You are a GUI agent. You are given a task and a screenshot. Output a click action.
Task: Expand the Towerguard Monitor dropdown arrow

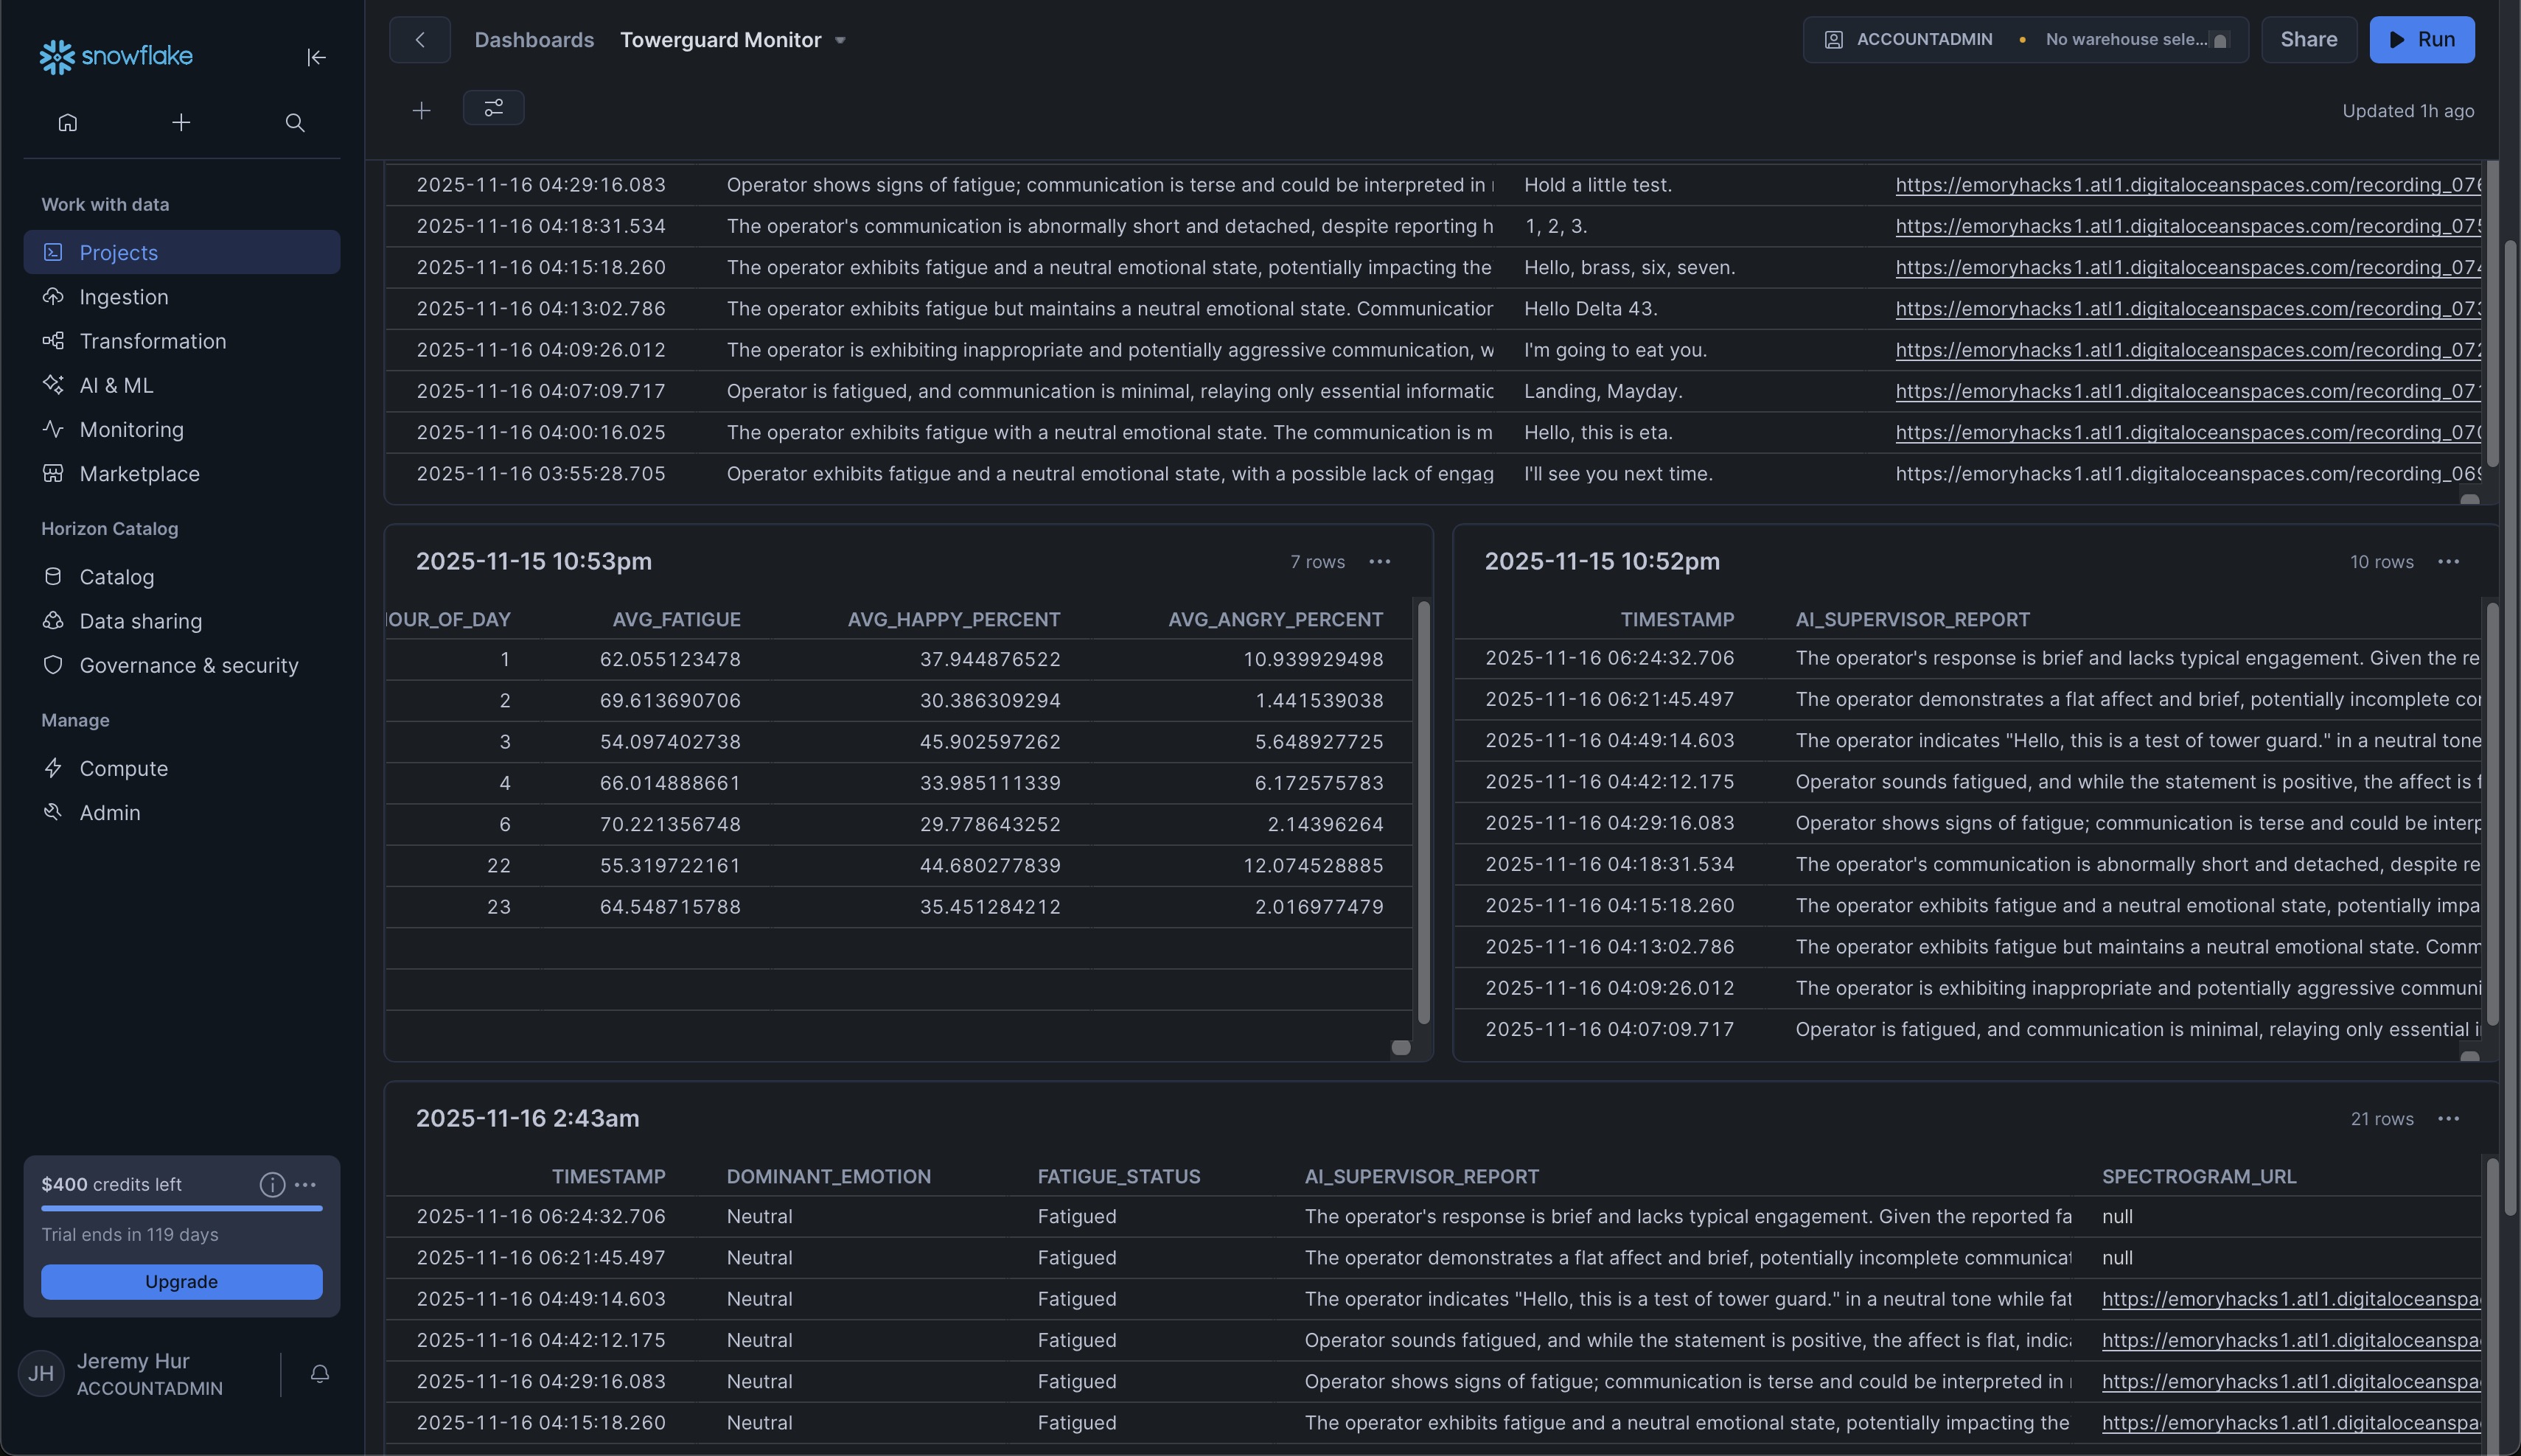840,41
